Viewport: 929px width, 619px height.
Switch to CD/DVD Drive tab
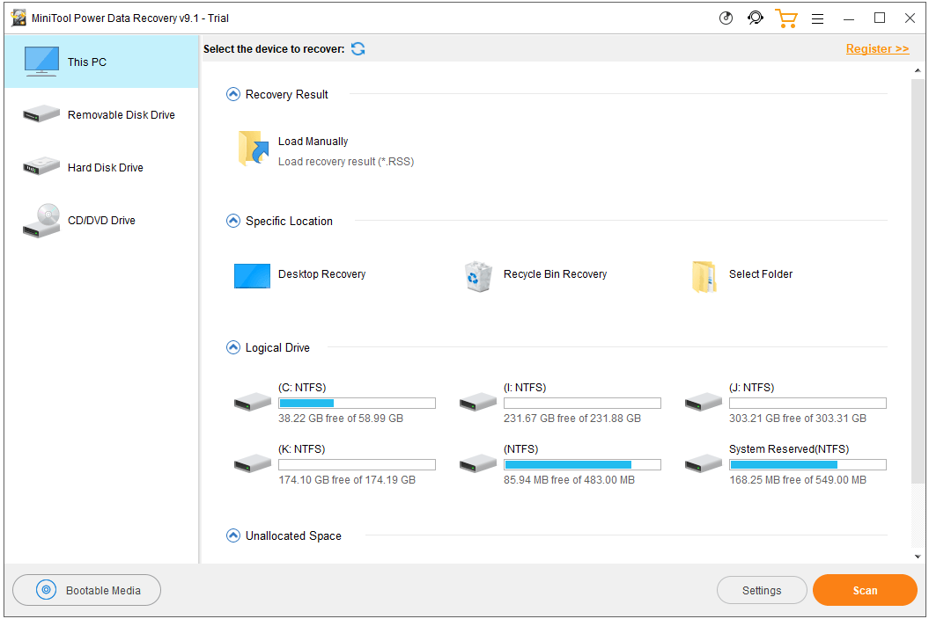click(101, 220)
